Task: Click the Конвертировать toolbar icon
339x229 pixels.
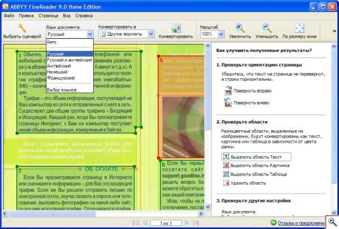Action: [x=176, y=29]
